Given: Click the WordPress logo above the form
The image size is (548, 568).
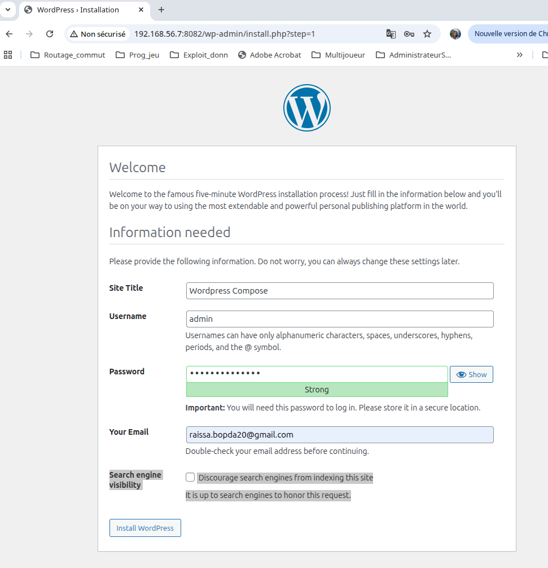Looking at the screenshot, I should click(306, 107).
